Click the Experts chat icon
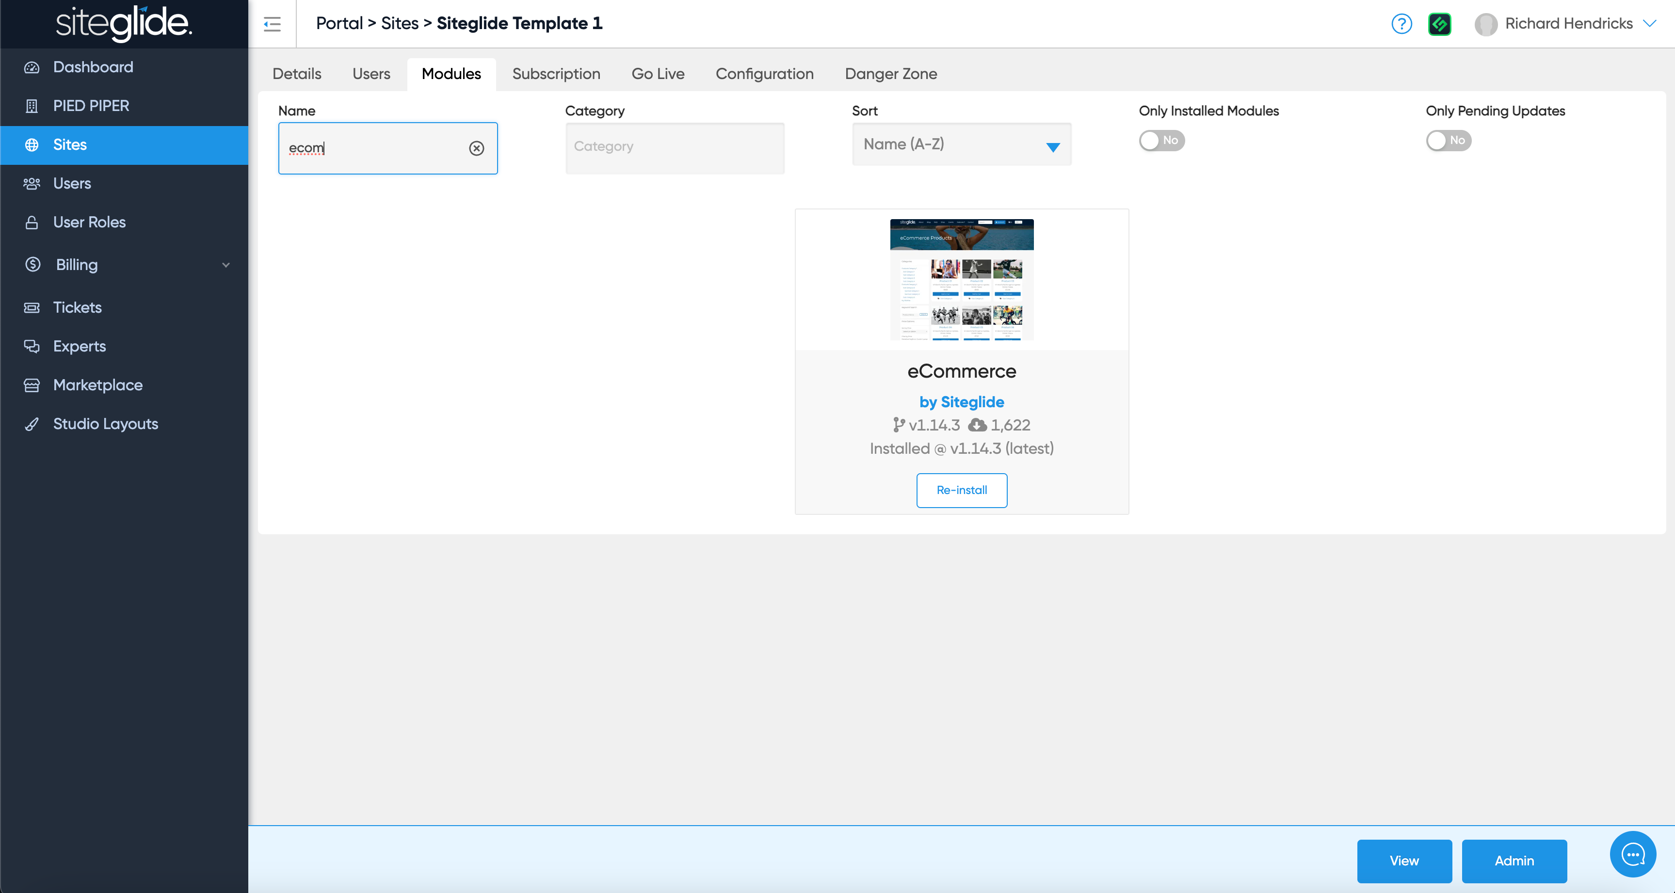1675x893 pixels. pos(32,347)
